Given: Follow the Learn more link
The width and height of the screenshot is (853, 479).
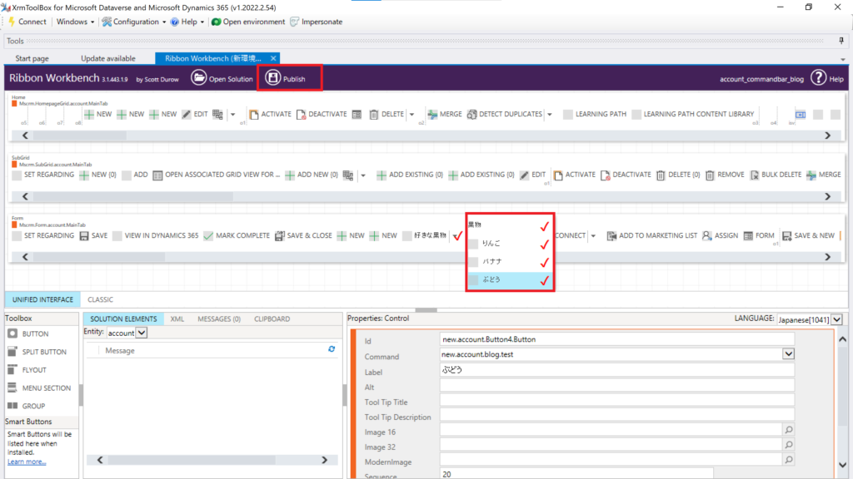Looking at the screenshot, I should 27,462.
